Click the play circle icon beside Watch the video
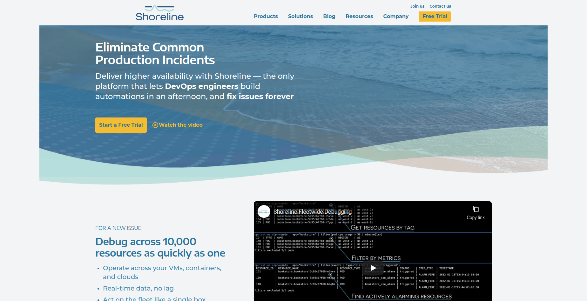 (155, 125)
